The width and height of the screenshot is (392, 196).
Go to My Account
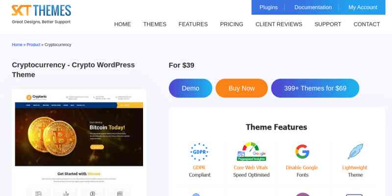point(363,7)
